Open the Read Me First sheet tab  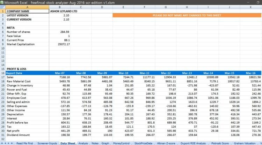[24, 143]
